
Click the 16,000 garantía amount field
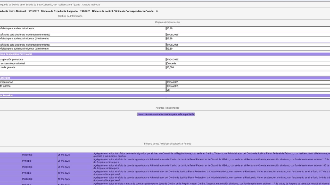(x=247, y=67)
